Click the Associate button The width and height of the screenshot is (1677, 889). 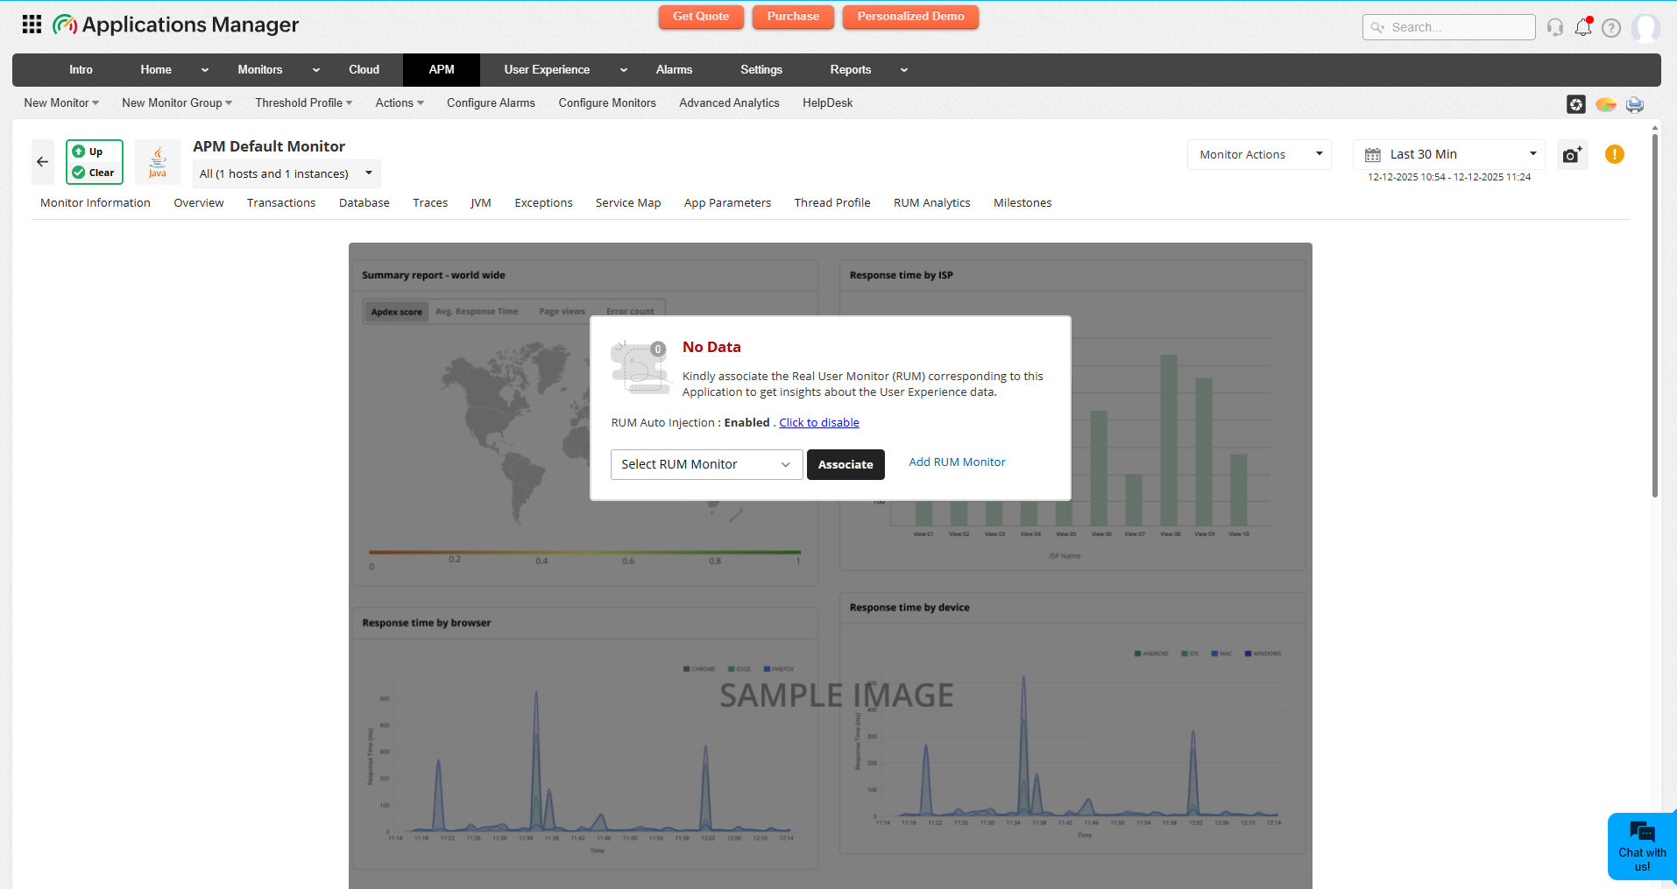pos(845,464)
